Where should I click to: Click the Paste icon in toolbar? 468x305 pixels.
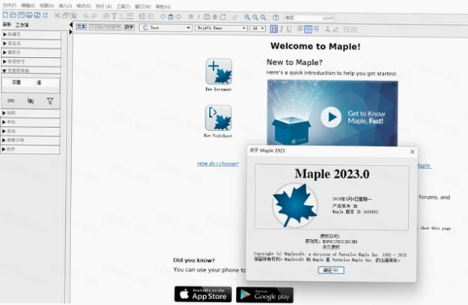(73, 16)
